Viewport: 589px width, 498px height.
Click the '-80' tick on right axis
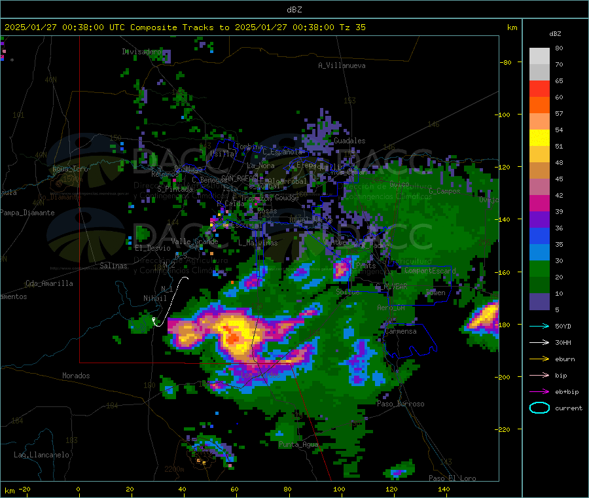[505, 62]
